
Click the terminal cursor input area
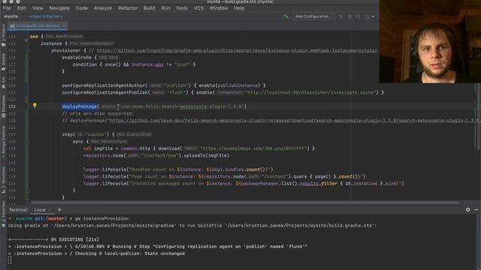point(10,260)
